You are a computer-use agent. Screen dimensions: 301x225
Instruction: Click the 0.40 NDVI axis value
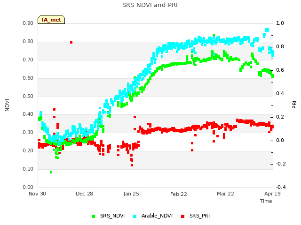click(x=28, y=114)
